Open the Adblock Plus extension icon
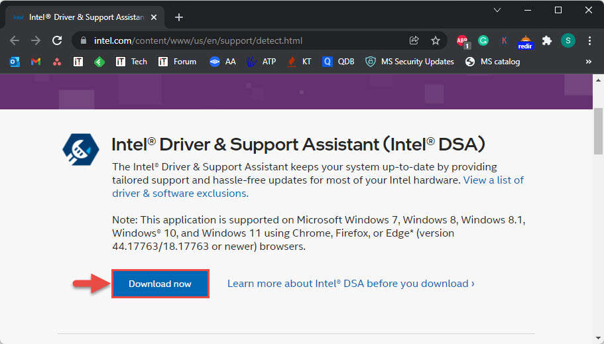The image size is (604, 344). 463,41
